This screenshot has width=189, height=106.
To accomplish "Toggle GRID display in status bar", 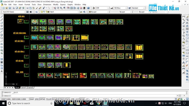I will point(37,99).
